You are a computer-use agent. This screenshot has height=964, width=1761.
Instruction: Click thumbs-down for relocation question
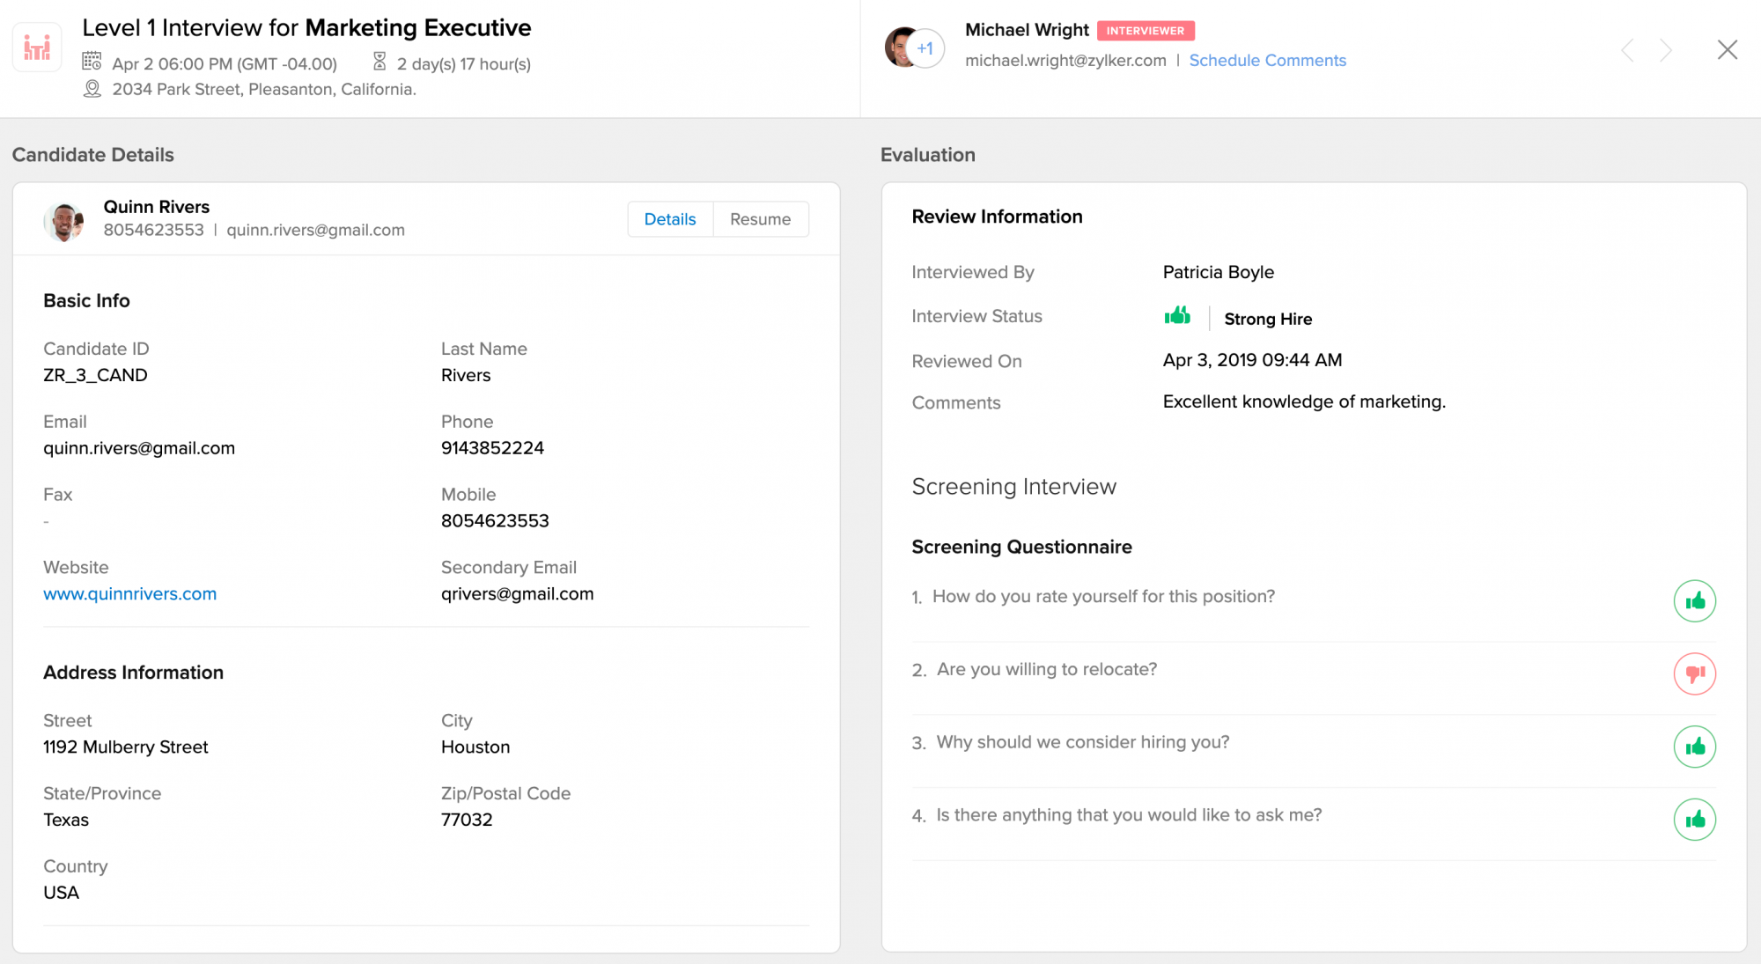(x=1694, y=674)
